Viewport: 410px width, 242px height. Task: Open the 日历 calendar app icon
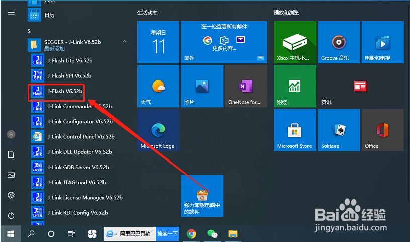[34, 15]
